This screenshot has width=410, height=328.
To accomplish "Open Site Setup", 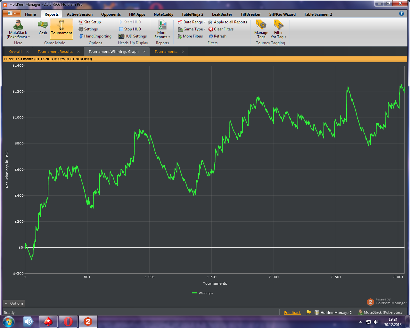I will [x=90, y=22].
